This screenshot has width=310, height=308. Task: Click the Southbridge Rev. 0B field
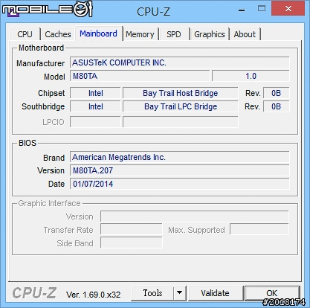coord(276,106)
